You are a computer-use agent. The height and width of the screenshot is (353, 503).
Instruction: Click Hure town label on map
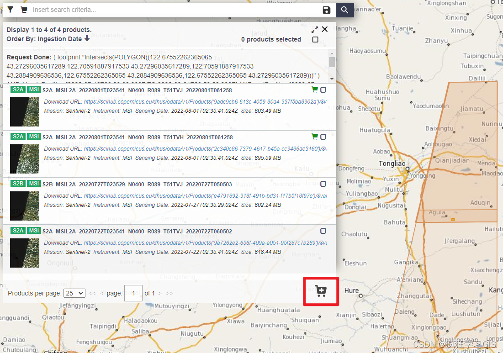352,290
